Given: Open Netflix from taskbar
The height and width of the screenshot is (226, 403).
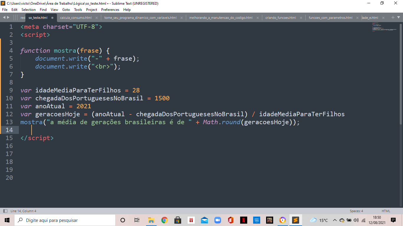Looking at the screenshot, I should [244, 220].
